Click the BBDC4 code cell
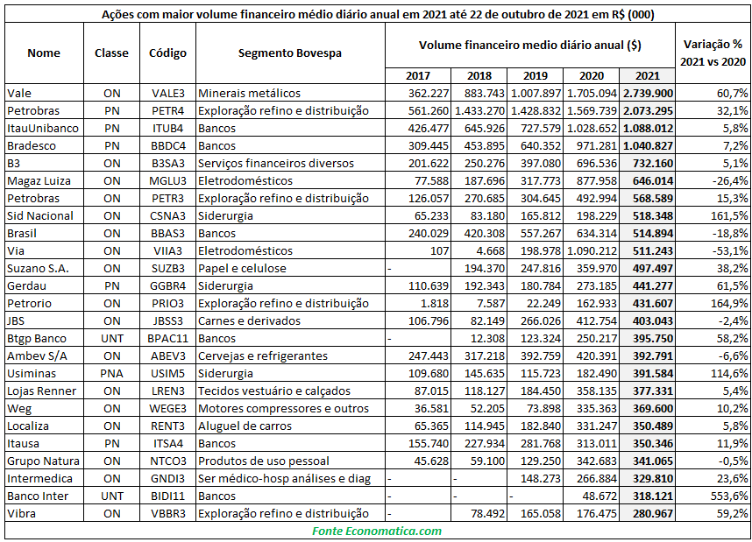752x542 pixels. tap(168, 145)
